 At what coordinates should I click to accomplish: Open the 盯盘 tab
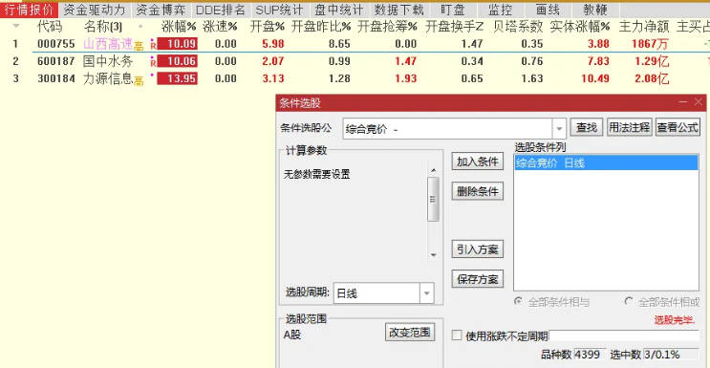(x=453, y=10)
